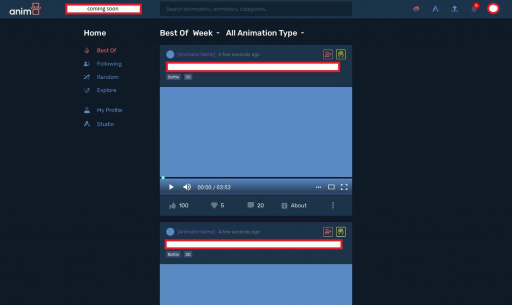
Task: Select Battle tag on second post
Action: click(x=173, y=254)
